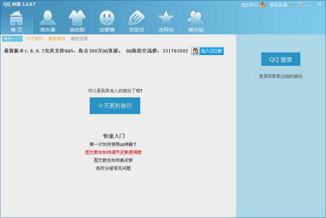This screenshot has width=326, height=218.
Task: Close the QQ神器 window
Action: click(320, 4)
